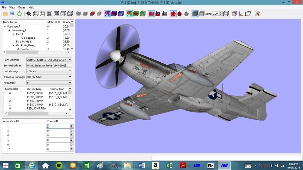The width and height of the screenshot is (303, 170).
Task: Open the Kill Number dropdown
Action: point(49,83)
